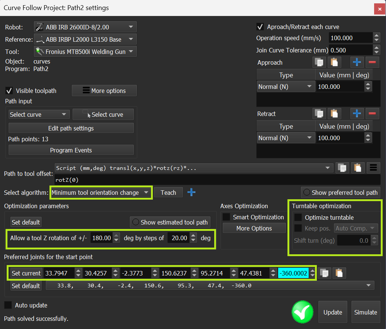Copy the preferred start joints values

(325, 273)
